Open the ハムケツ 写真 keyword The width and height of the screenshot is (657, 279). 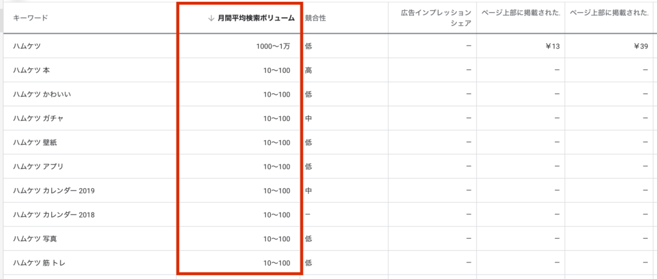[x=35, y=239]
